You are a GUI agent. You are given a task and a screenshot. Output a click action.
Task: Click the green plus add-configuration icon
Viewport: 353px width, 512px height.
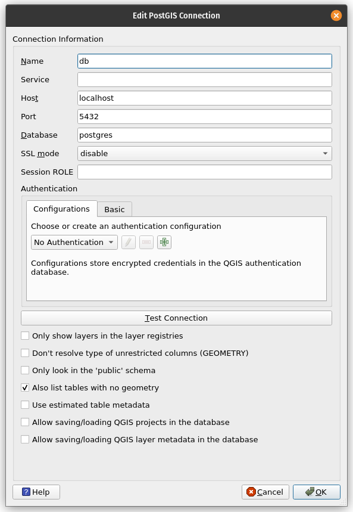[x=164, y=242]
